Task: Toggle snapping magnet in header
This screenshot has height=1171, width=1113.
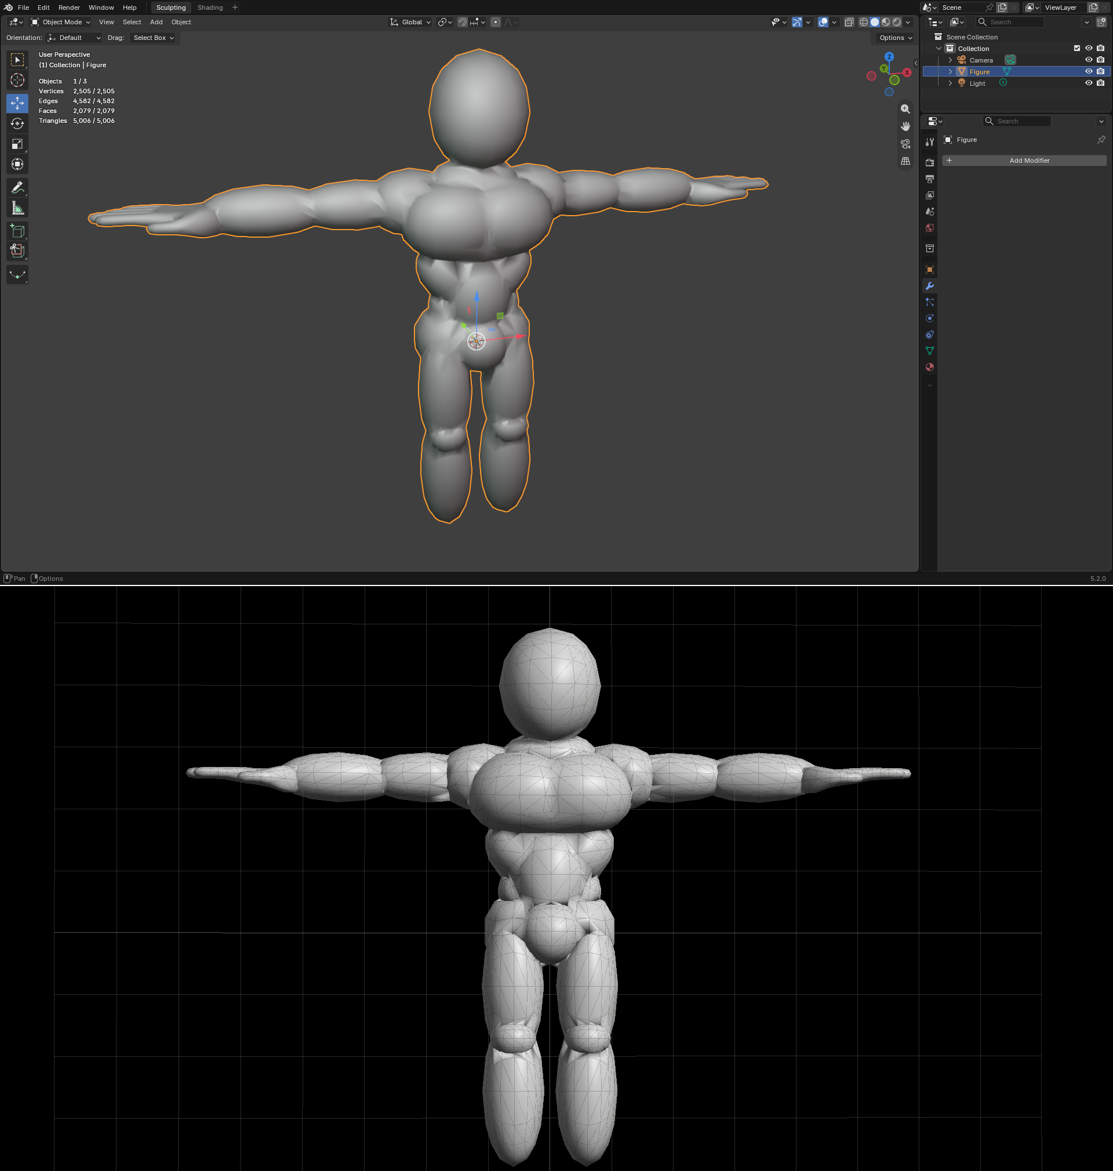Action: click(x=463, y=22)
